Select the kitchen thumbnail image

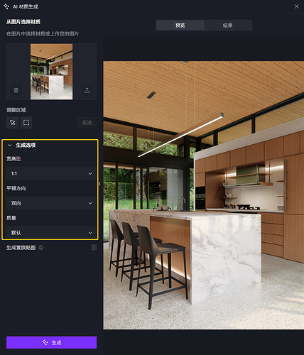coord(52,72)
